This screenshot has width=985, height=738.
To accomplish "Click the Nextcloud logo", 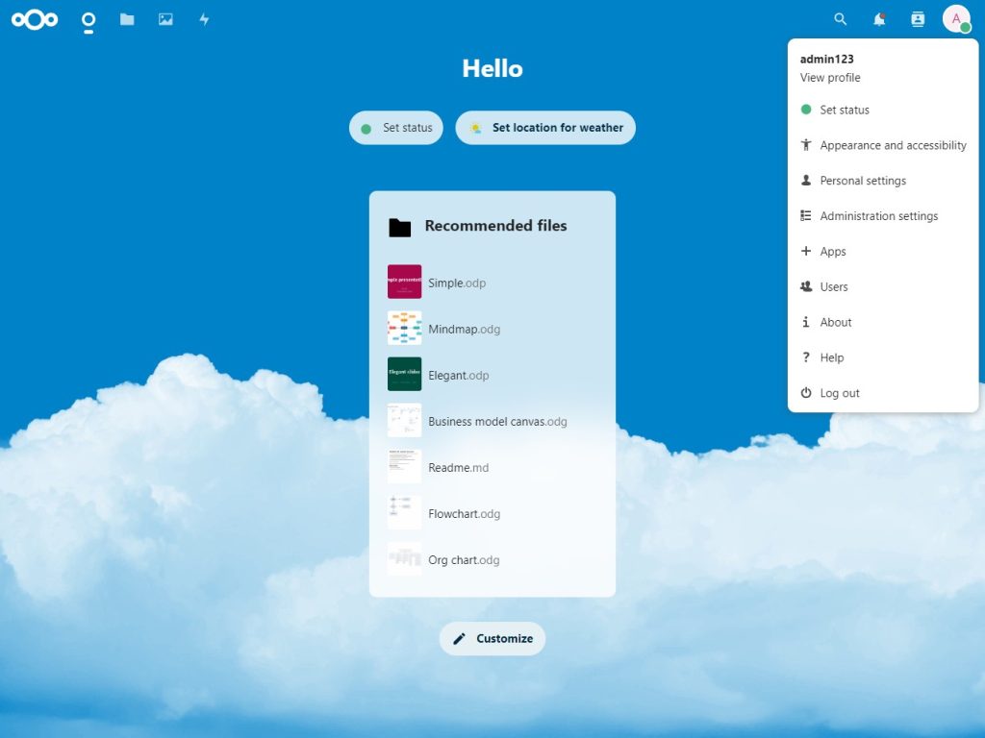I will click(35, 19).
